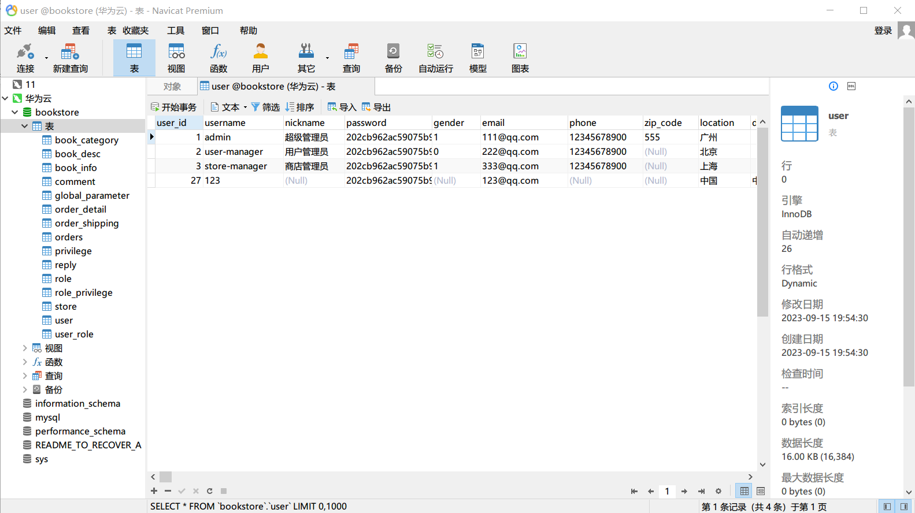The image size is (915, 513).
Task: Go to last page navigation icon
Action: pos(701,491)
